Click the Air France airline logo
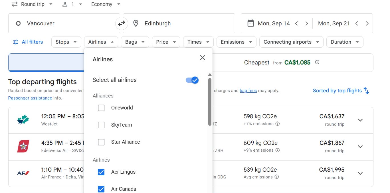Screen dimensions: 390x193 (x=23, y=173)
